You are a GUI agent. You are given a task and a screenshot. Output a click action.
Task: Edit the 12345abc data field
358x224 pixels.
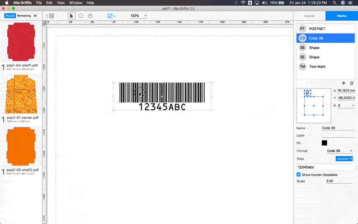click(326, 167)
